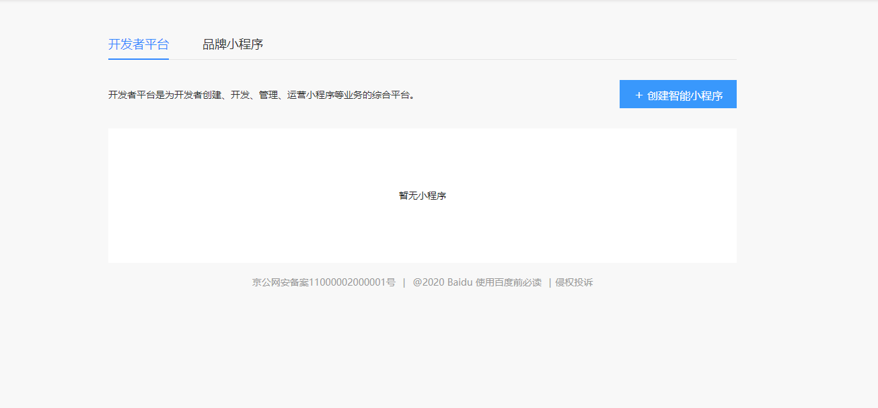This screenshot has width=878, height=408.
Task: Click the blue underline beneath 开发者平台 tab
Action: (x=139, y=58)
